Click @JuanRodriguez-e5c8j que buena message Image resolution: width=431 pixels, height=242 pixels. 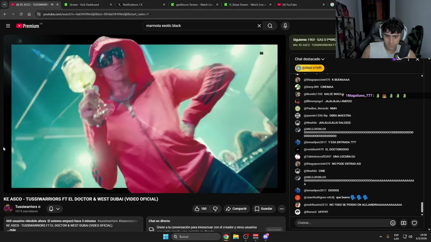(332, 198)
